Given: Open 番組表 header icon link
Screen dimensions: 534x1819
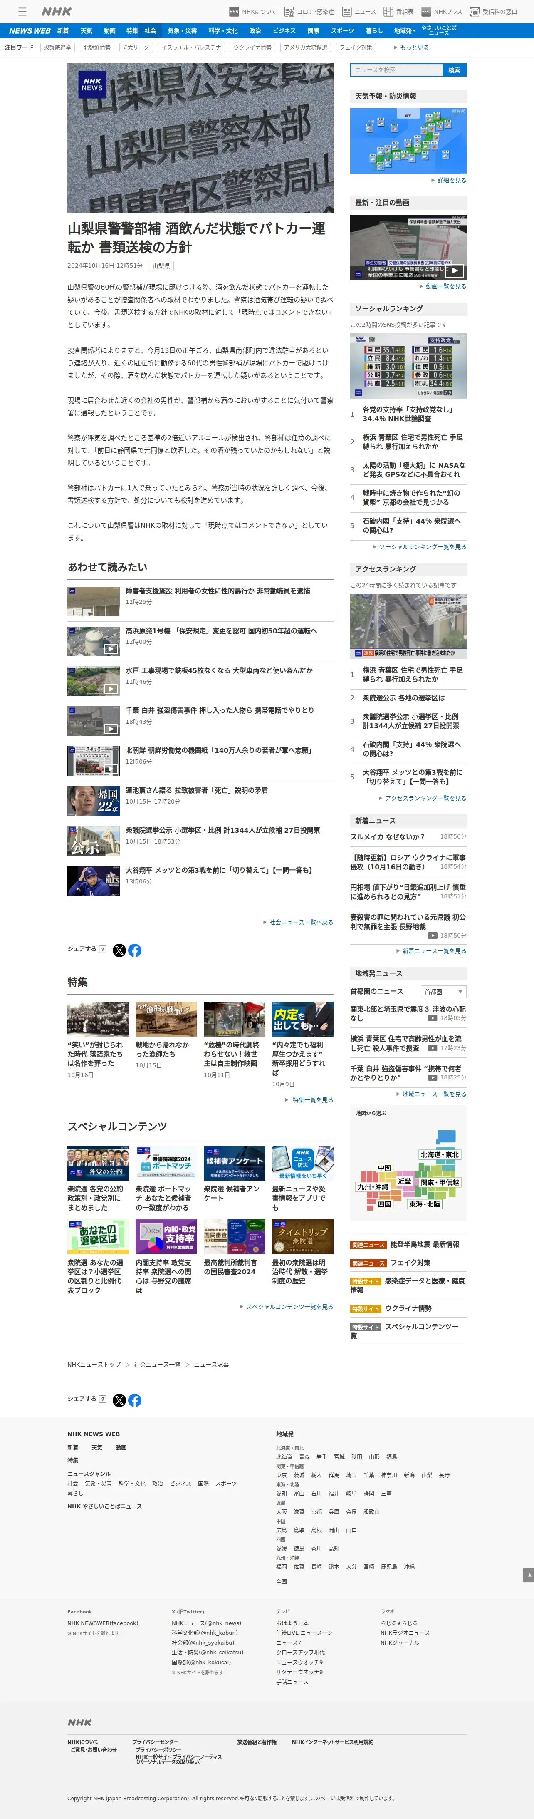Looking at the screenshot, I should 398,12.
